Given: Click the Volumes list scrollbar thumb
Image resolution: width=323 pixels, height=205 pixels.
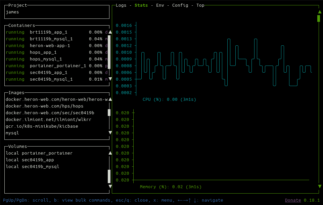Looking at the screenshot, I should 109,176.
